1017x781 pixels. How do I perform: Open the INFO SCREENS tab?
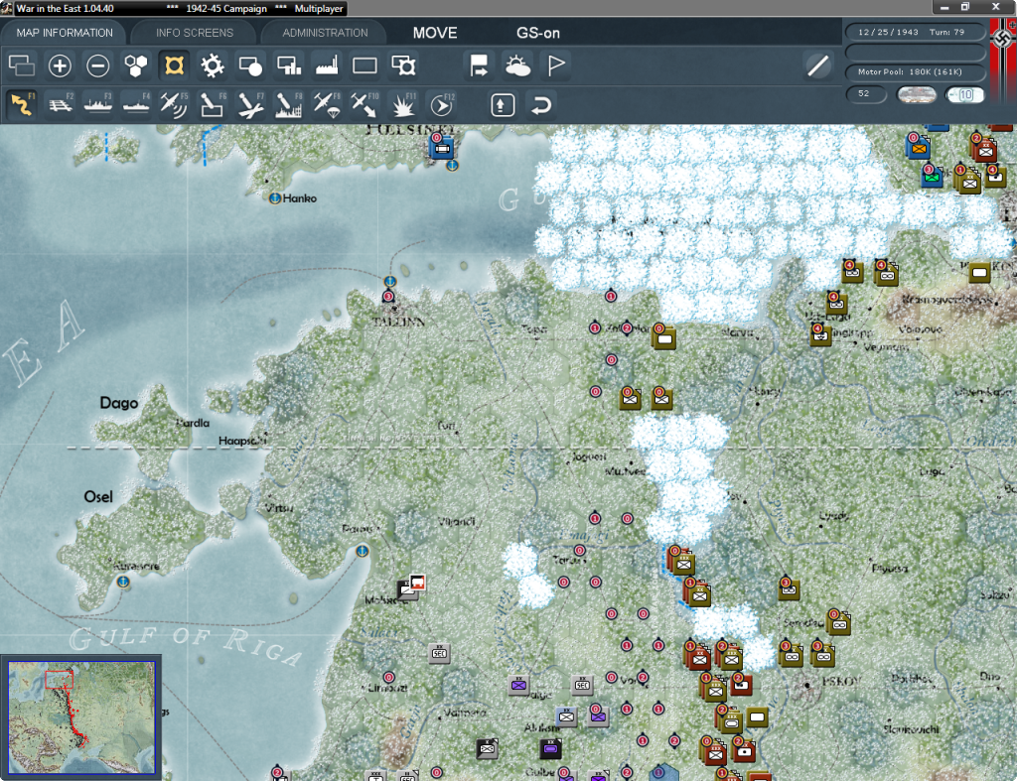click(x=194, y=33)
